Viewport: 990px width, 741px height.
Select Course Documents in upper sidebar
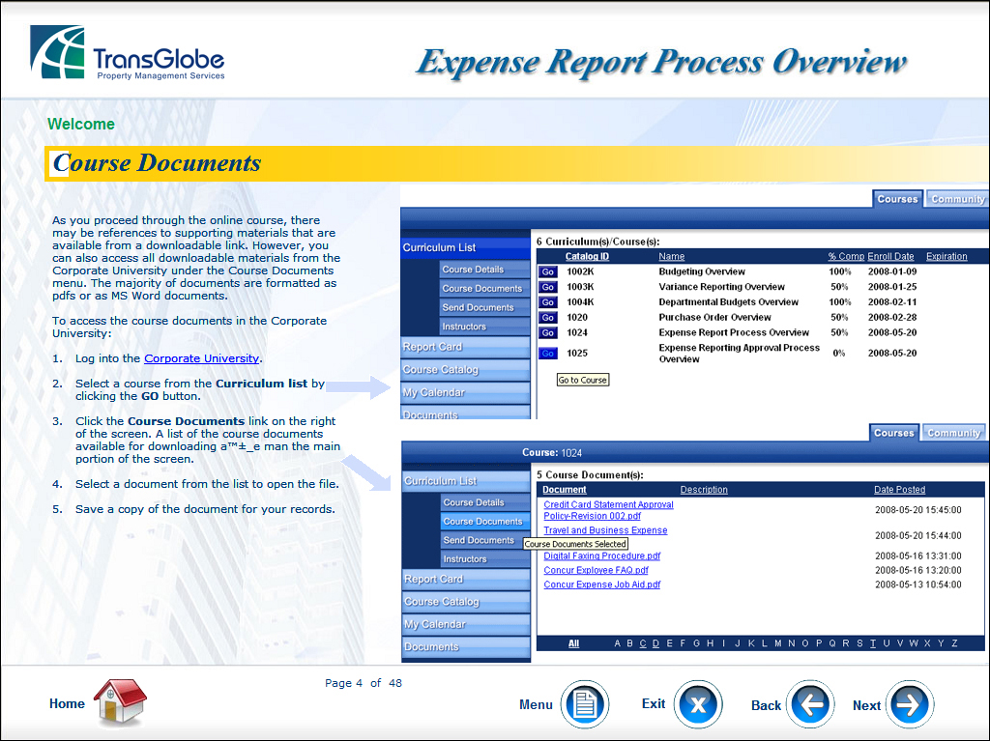pos(485,289)
